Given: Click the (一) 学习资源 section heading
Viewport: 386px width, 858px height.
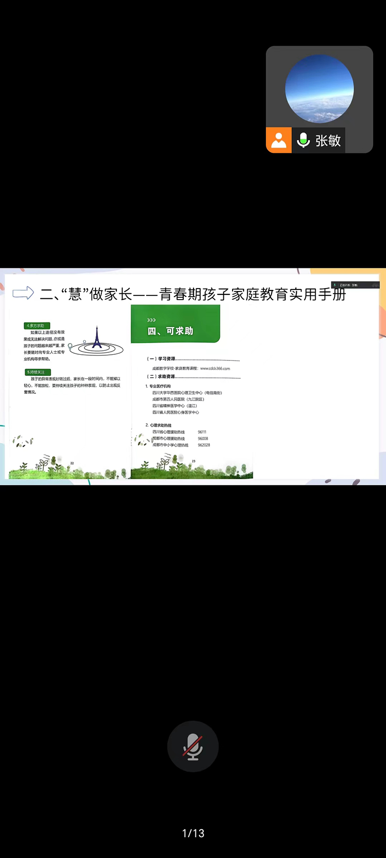Looking at the screenshot, I should coord(161,359).
